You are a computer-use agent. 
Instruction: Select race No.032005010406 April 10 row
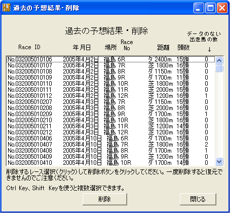coord(110,138)
